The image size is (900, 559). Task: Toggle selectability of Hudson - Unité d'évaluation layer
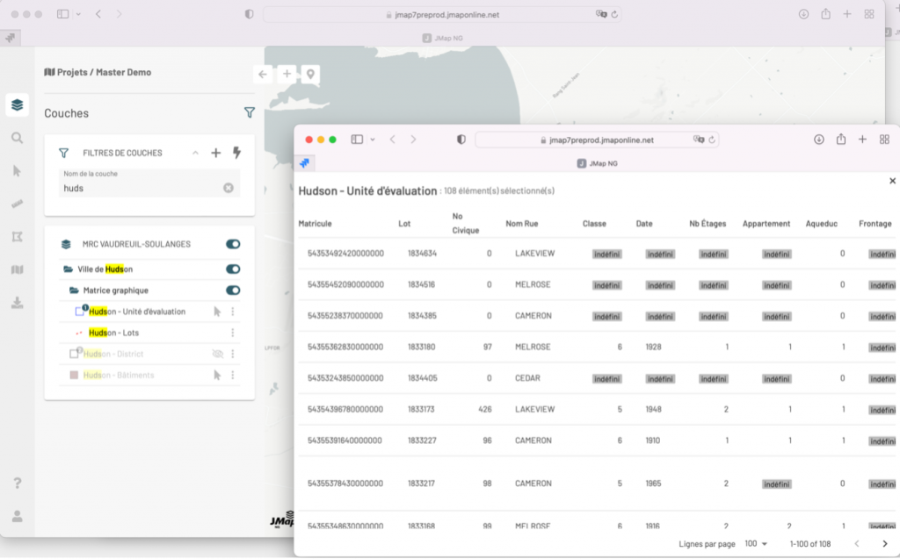pos(217,312)
